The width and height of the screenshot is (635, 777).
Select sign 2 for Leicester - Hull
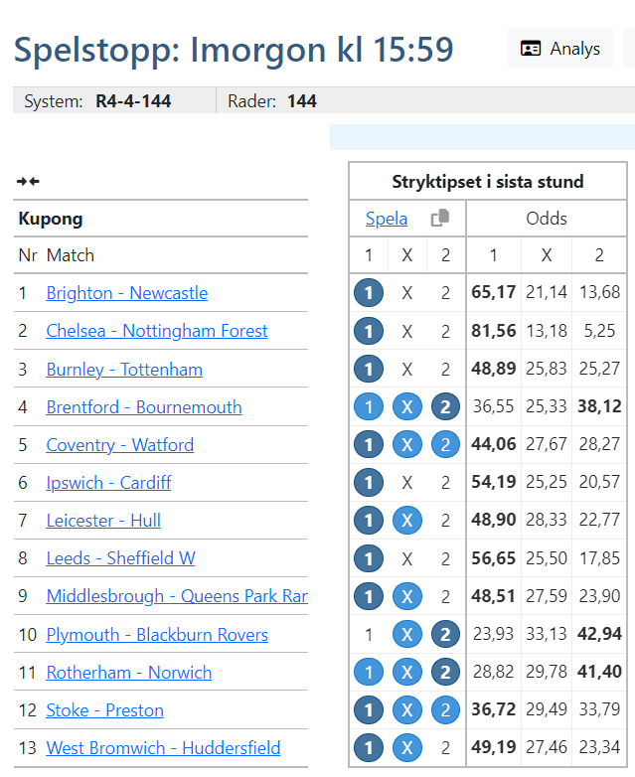coord(445,521)
